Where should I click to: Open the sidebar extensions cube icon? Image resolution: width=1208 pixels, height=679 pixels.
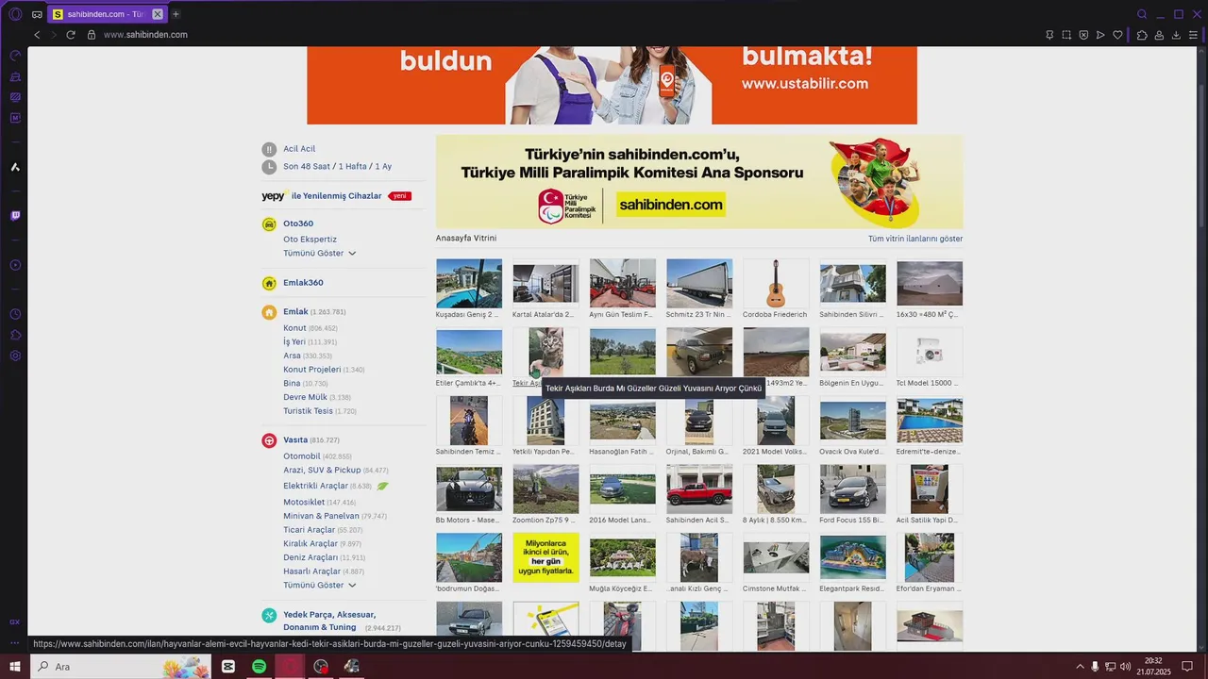coord(15,335)
